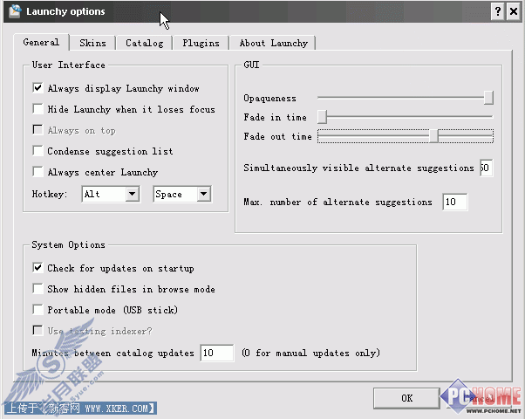The height and width of the screenshot is (419, 525).
Task: Enable Hide Launchy when it loses focus
Action: [37, 109]
